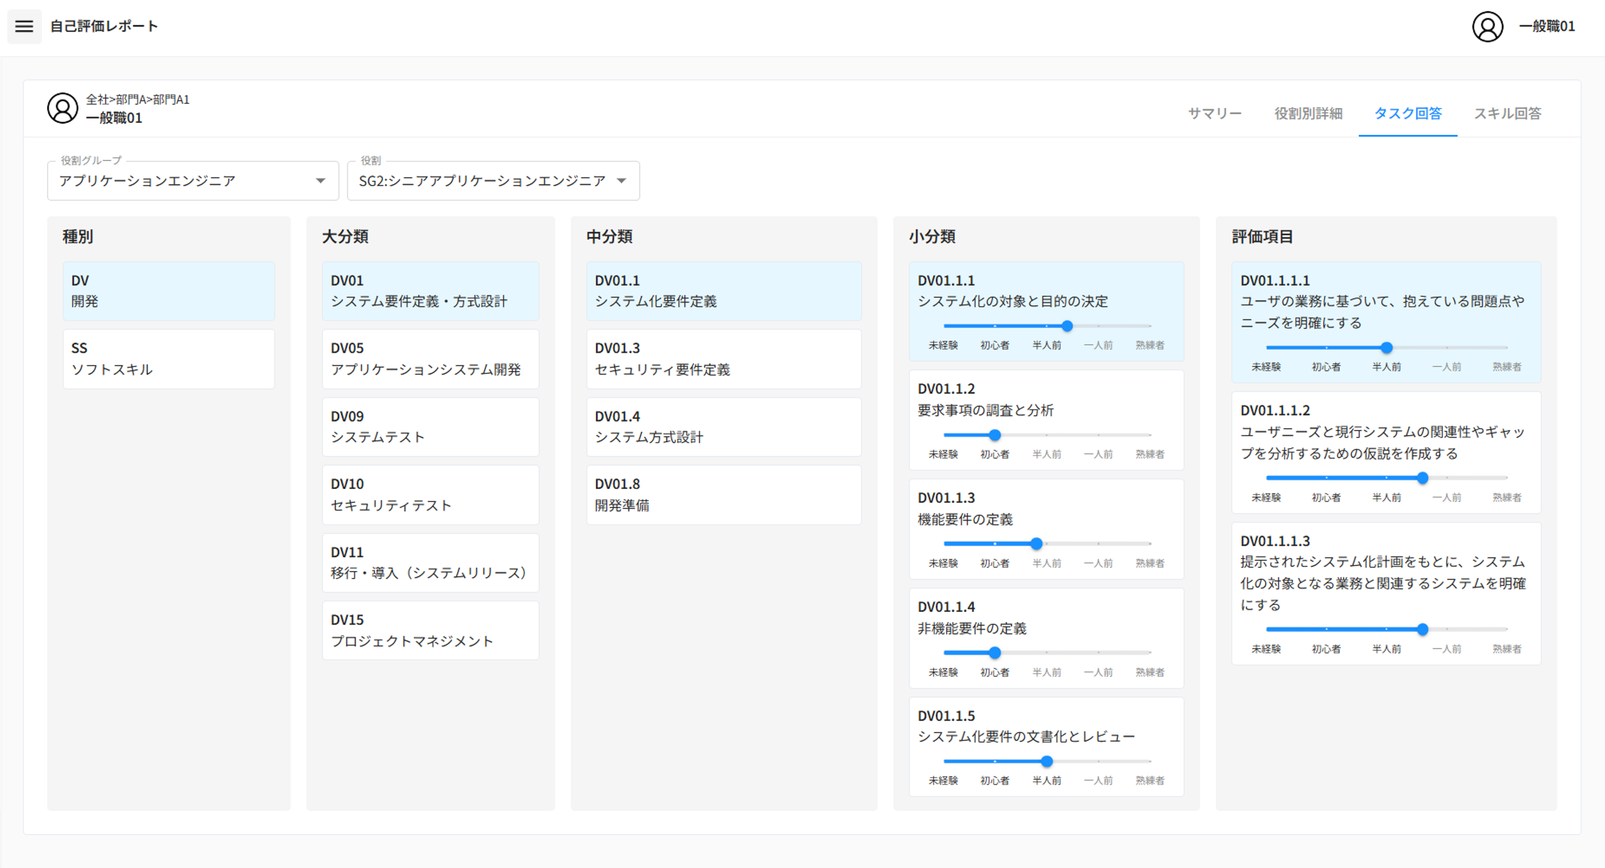Select the DV 開発 category card
This screenshot has height=868, width=1605.
point(169,291)
